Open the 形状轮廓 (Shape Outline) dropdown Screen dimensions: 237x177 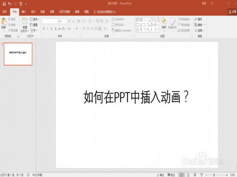pos(184,25)
